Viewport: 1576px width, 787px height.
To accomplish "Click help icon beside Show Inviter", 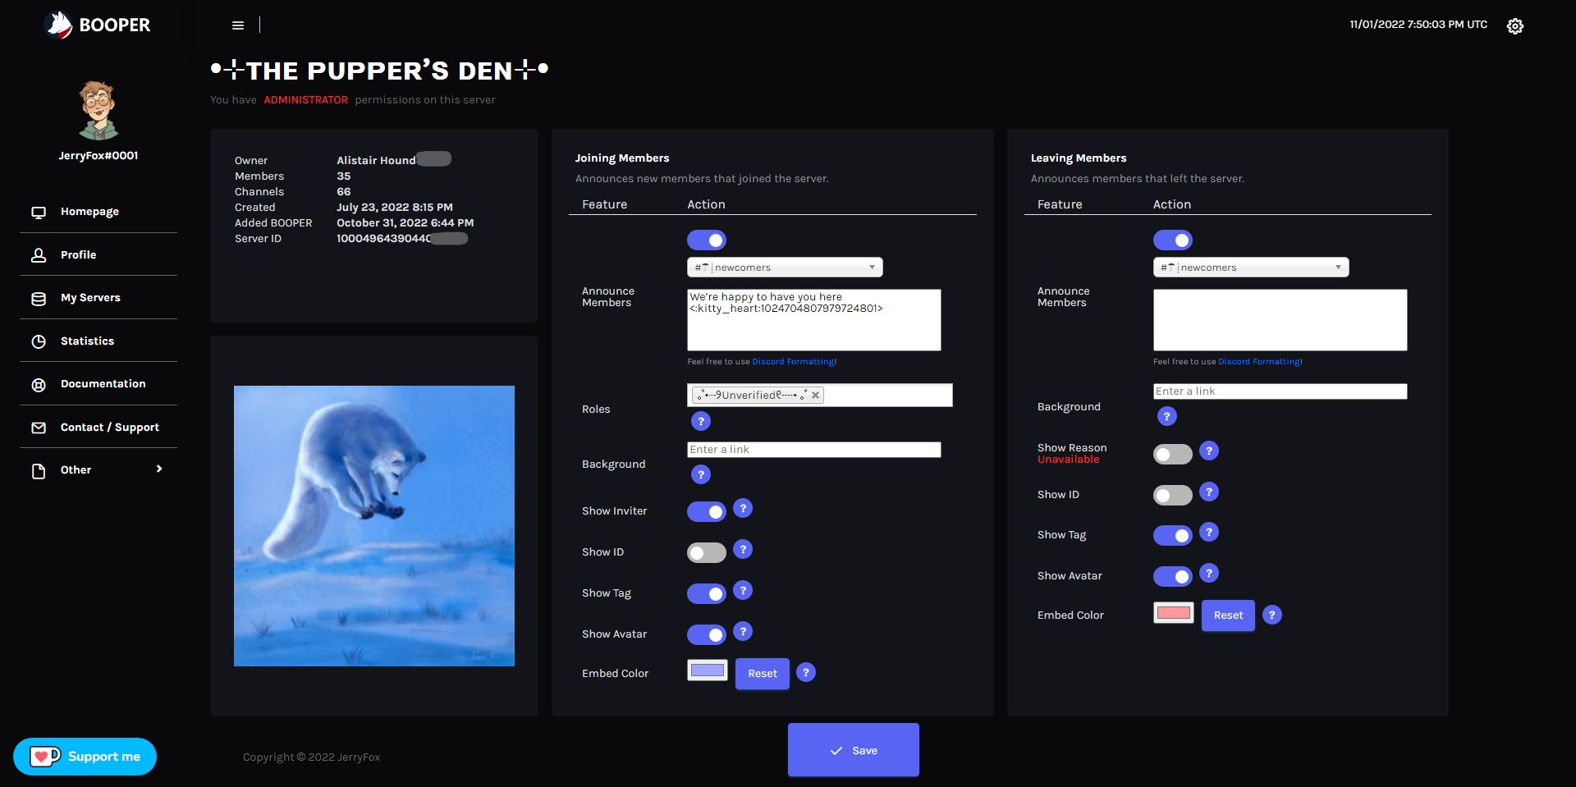I will pos(742,509).
